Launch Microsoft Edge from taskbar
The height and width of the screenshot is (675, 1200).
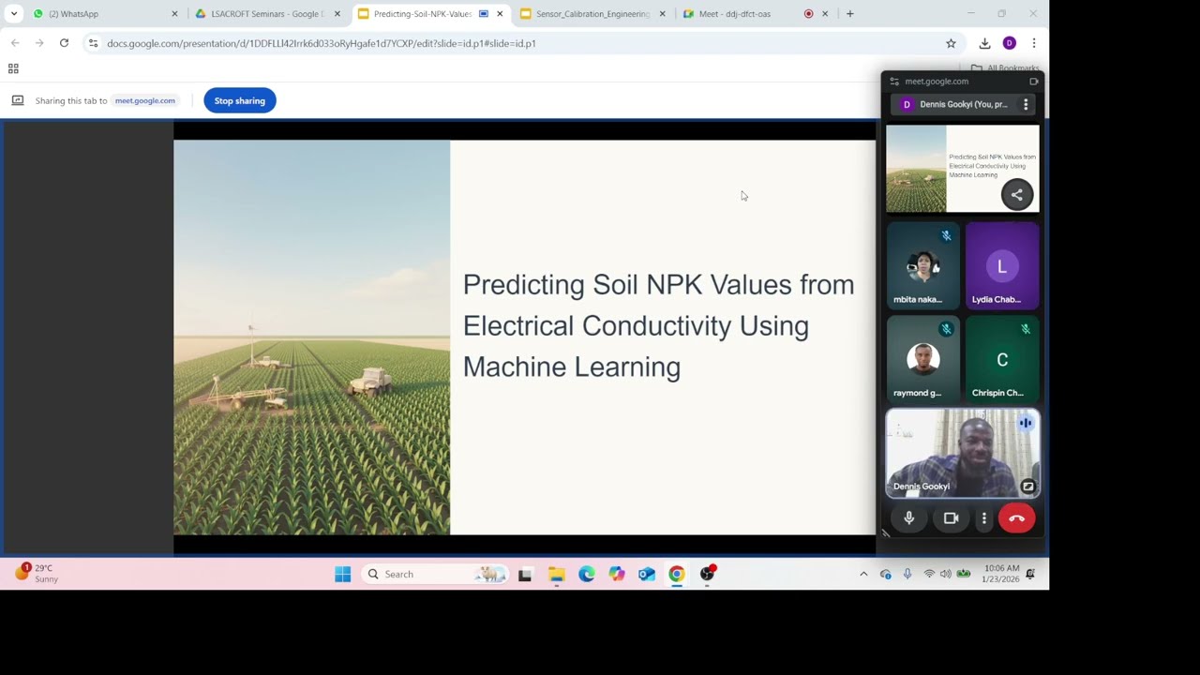pyautogui.click(x=587, y=574)
